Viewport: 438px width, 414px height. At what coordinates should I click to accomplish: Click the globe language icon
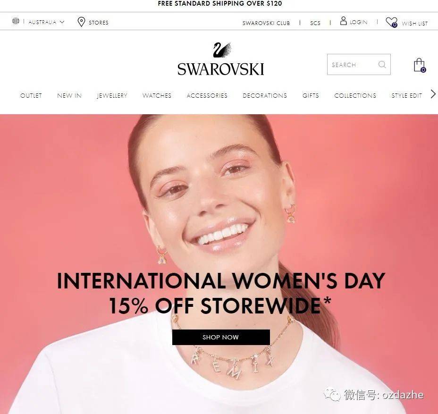pyautogui.click(x=16, y=21)
